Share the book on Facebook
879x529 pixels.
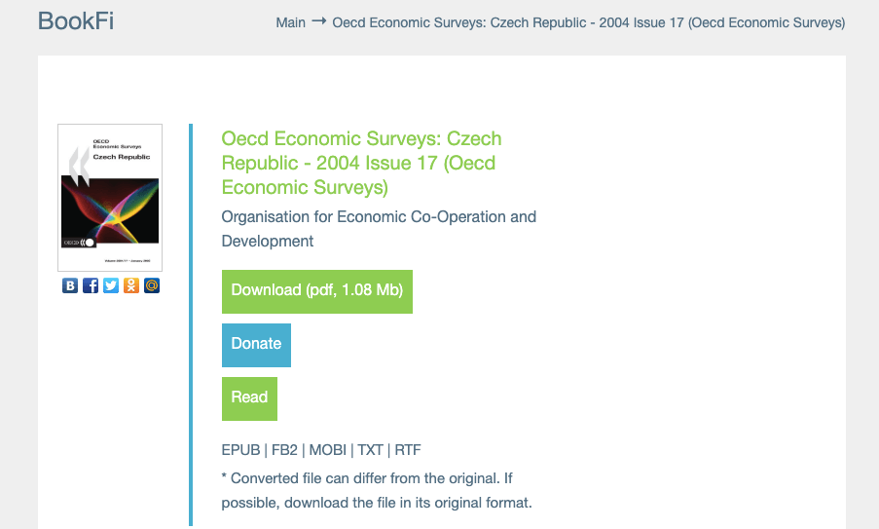(x=91, y=285)
